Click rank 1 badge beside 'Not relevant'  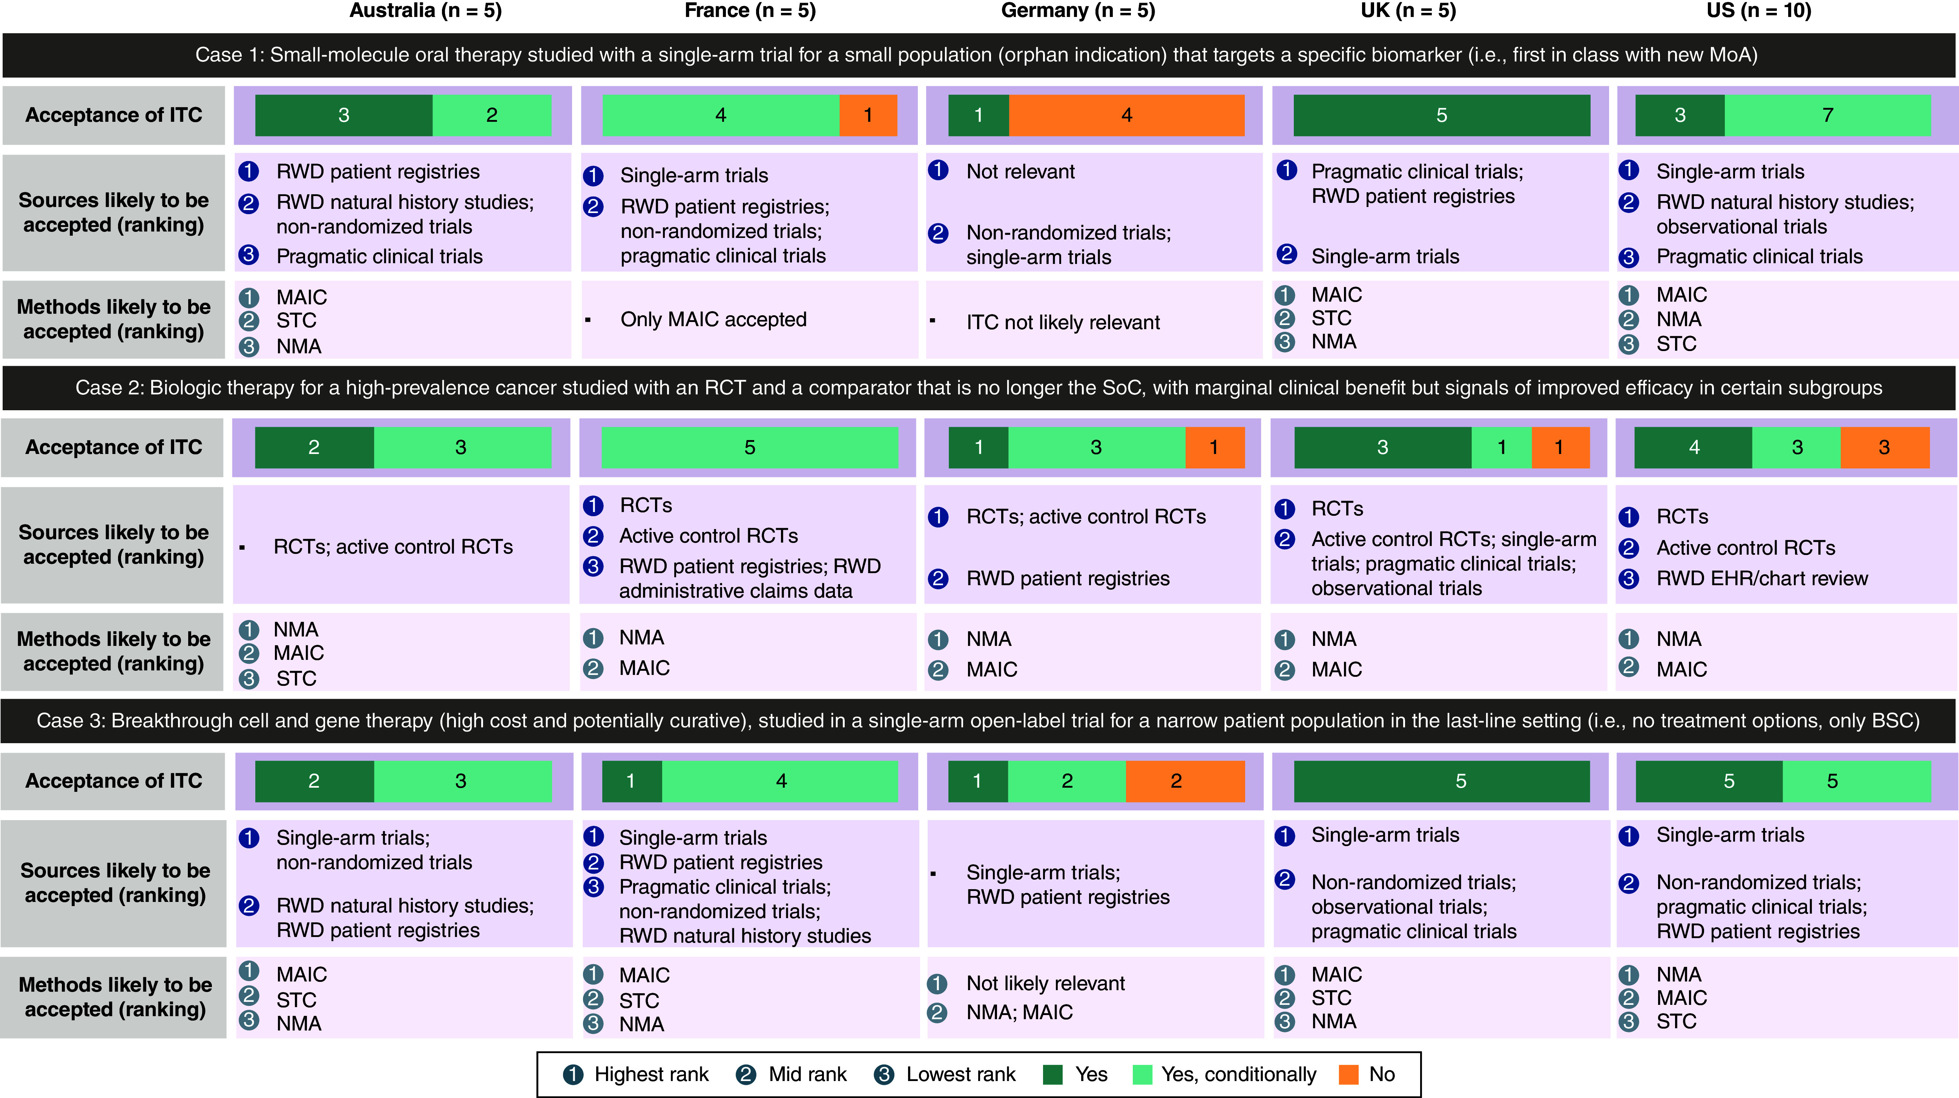tap(939, 170)
